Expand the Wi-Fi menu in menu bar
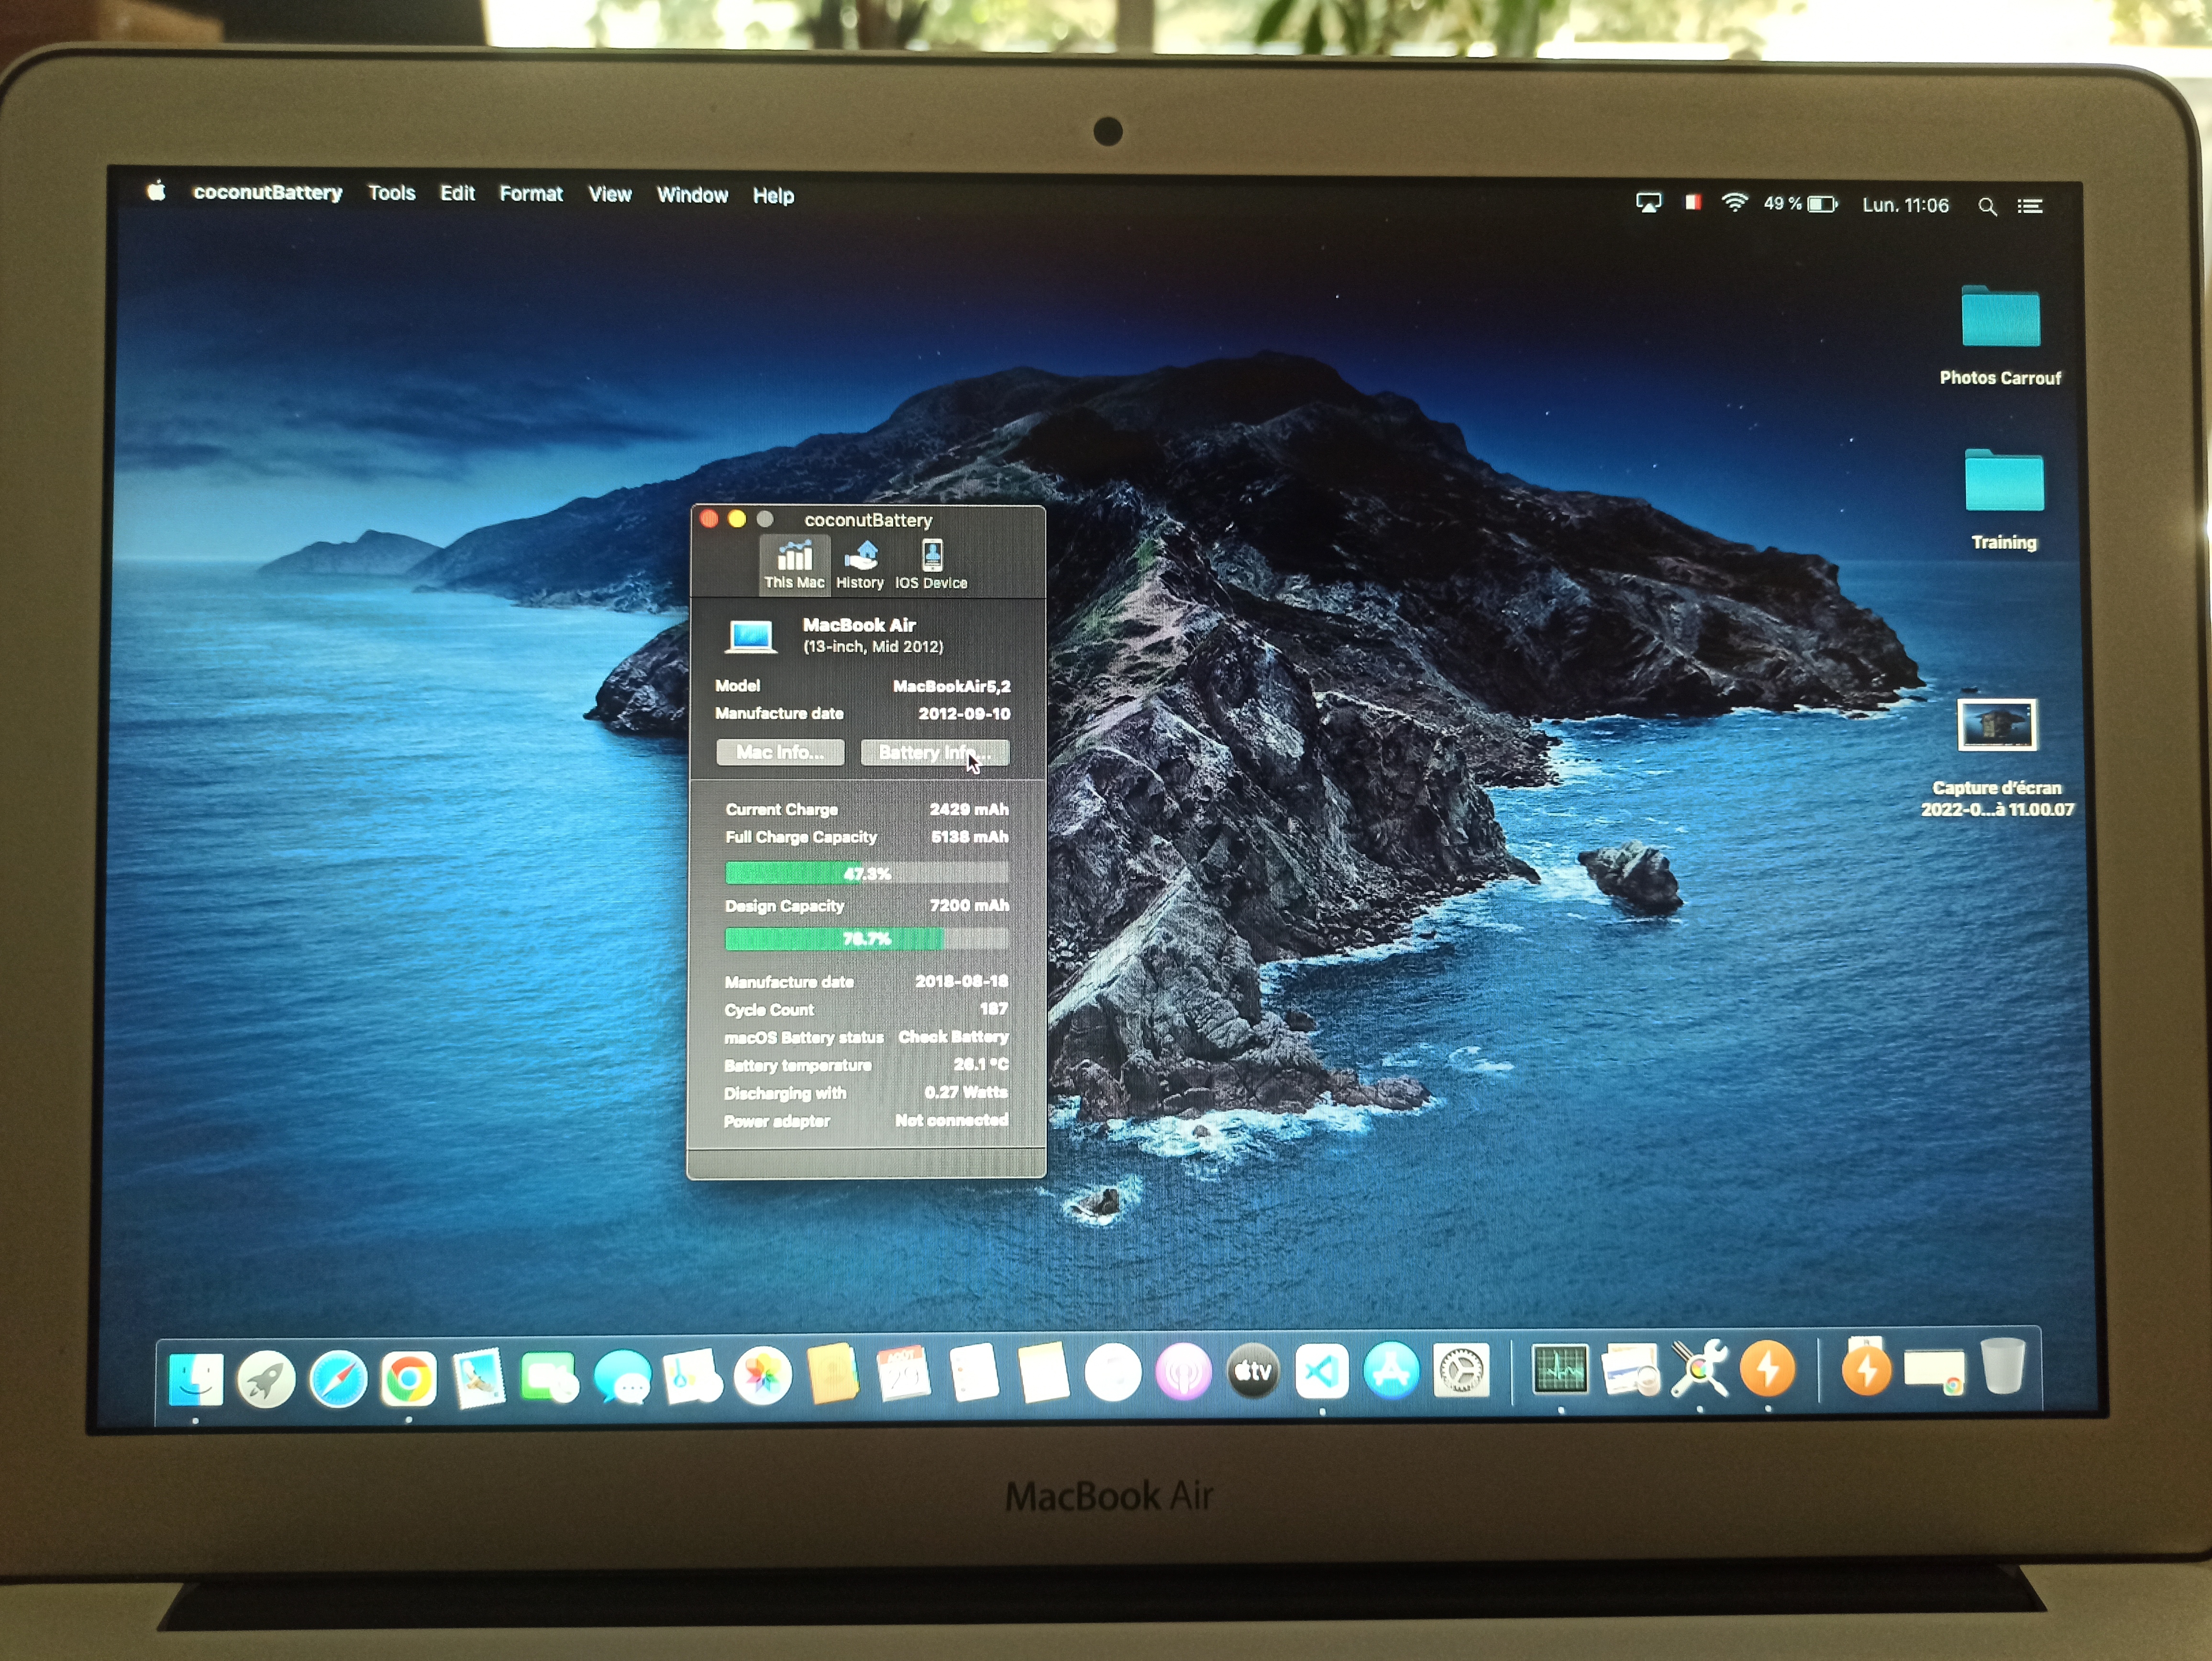 [x=1734, y=203]
